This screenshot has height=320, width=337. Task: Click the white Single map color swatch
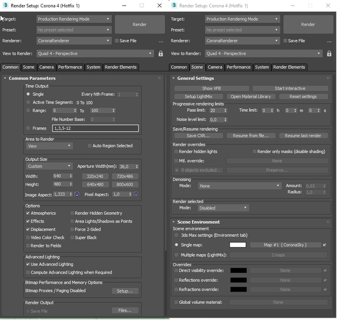tap(238, 245)
